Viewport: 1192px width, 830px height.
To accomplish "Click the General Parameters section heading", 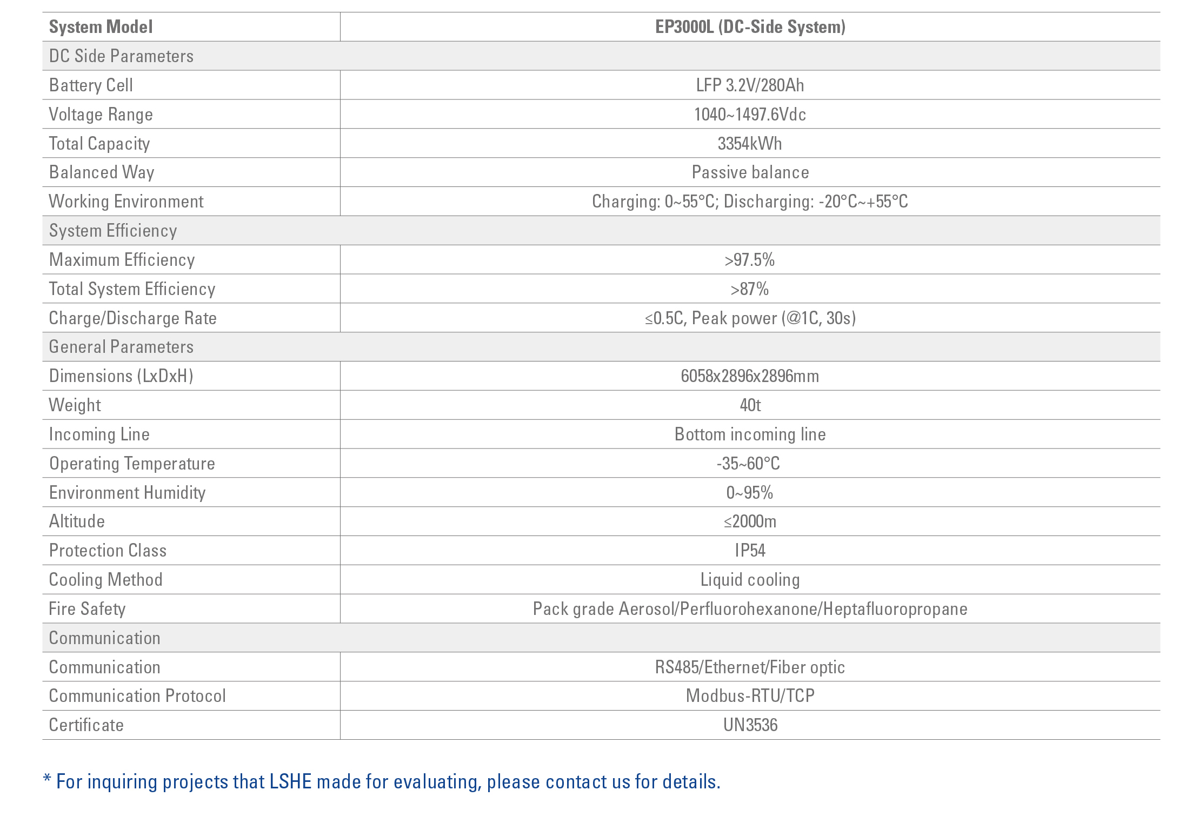I will click(121, 347).
